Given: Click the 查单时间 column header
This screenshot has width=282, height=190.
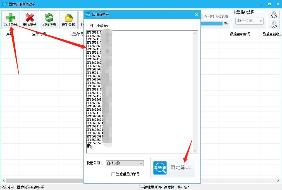Looking at the screenshot, I should [x=39, y=34].
